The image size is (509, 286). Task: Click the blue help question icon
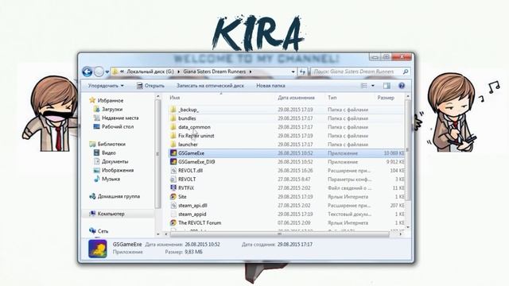click(x=402, y=86)
